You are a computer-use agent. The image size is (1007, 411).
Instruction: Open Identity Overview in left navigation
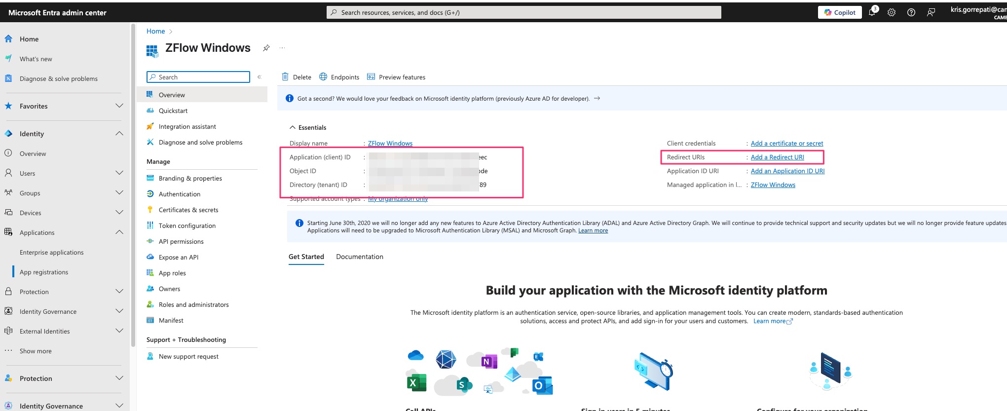33,153
